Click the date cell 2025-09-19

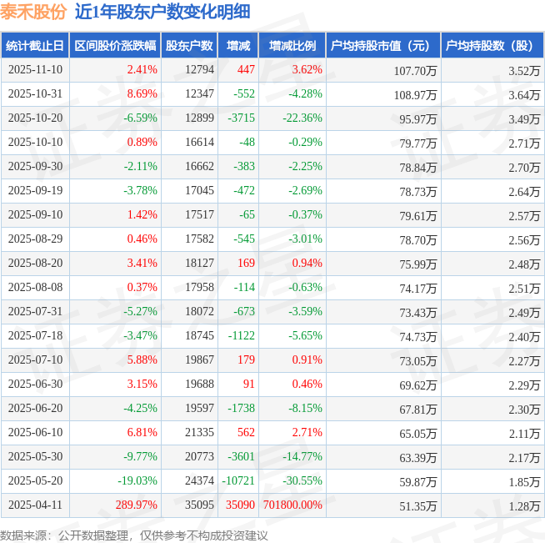click(36, 190)
